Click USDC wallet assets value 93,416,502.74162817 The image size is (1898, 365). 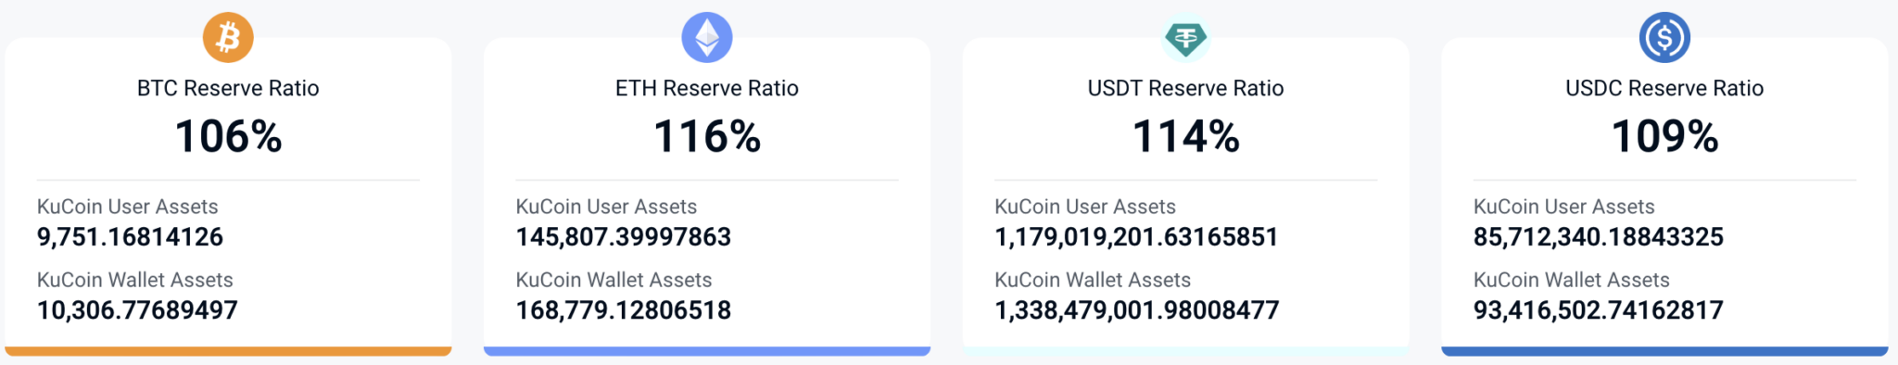point(1599,310)
